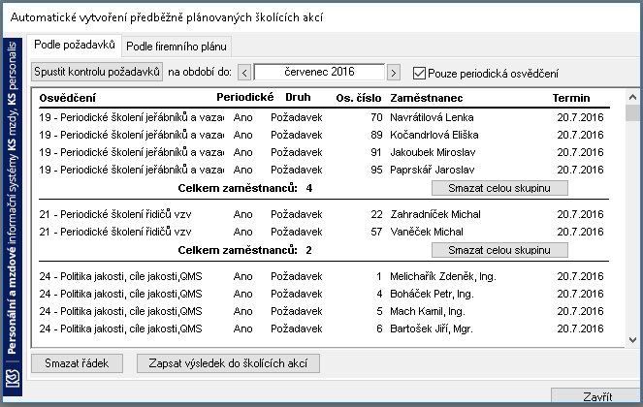Click the Os. číslo column header
The image size is (643, 407).
coord(359,98)
